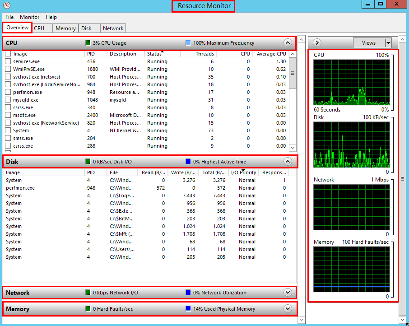409x326 pixels.
Task: Sort CPU table by PID column
Action: [95, 54]
